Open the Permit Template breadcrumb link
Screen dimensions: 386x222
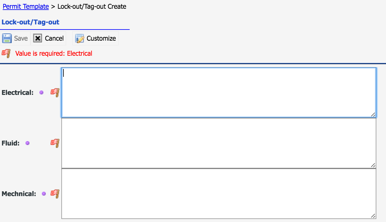click(x=26, y=7)
